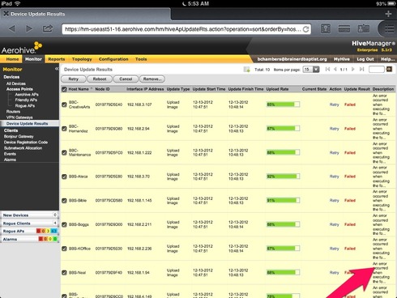Select VPN Gateways in sidebar
This screenshot has width=397, height=298.
(19, 117)
